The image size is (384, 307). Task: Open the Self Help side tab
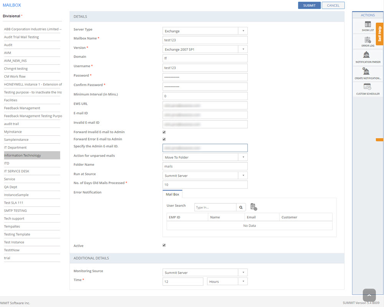click(379, 34)
